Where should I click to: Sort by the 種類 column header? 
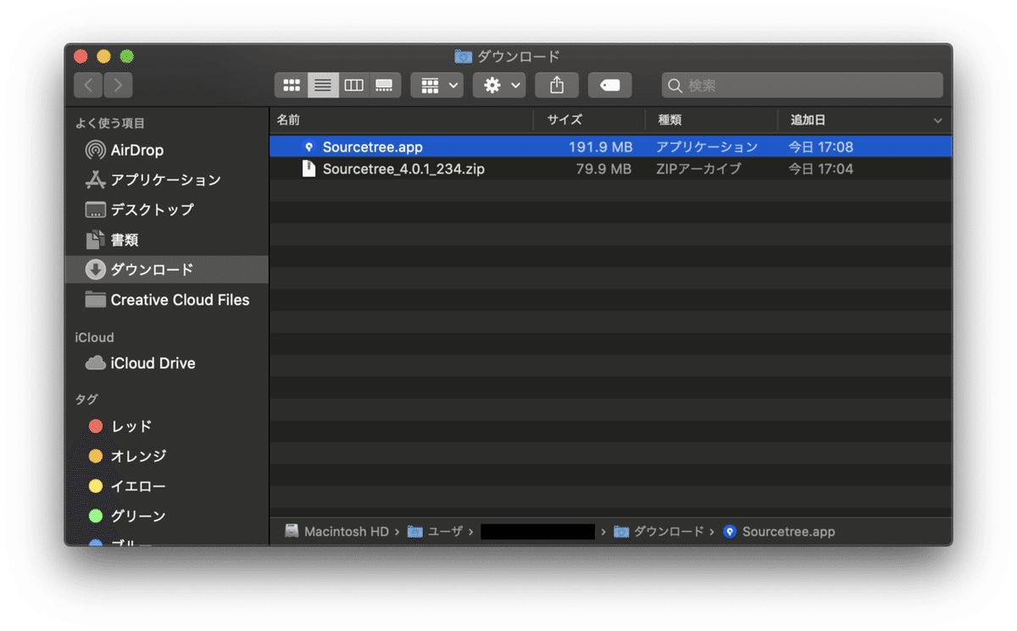point(711,120)
